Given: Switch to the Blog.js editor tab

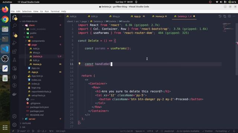Looking at the screenshot, I should (x=116, y=16).
